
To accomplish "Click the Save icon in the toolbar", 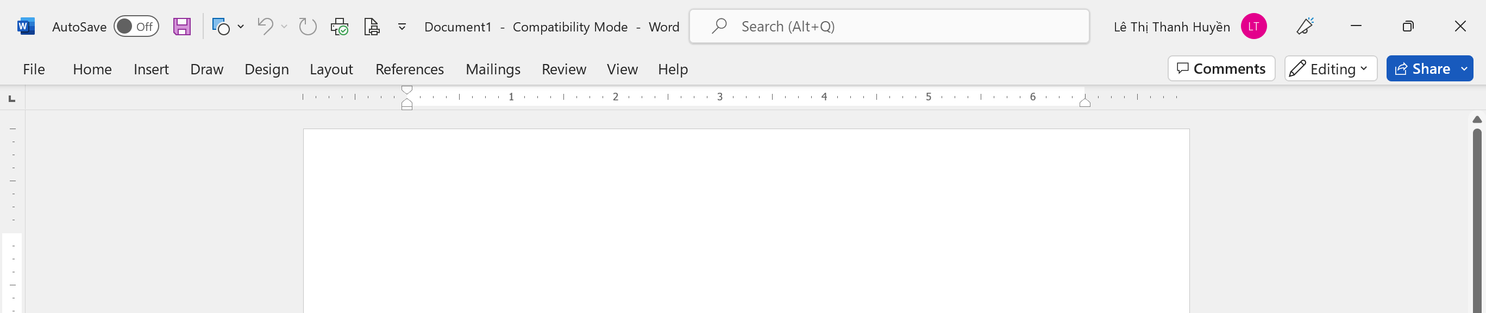I will coord(181,27).
